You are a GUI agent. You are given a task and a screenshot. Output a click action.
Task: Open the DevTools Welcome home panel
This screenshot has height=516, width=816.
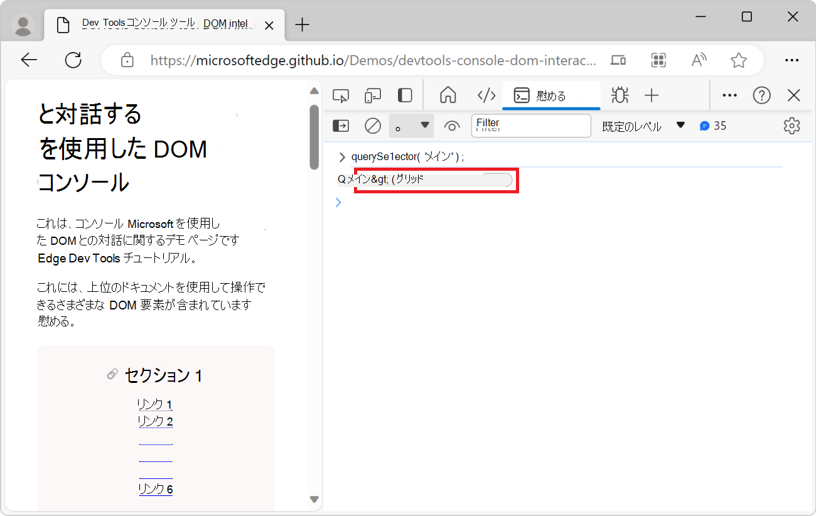[448, 95]
